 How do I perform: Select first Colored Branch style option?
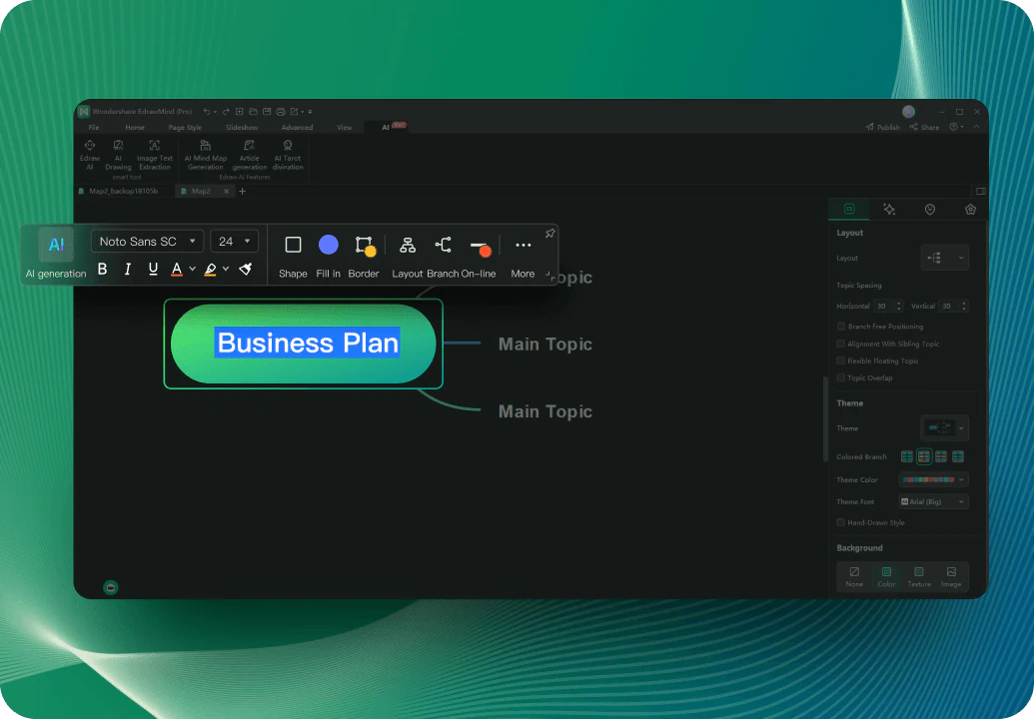(x=907, y=456)
